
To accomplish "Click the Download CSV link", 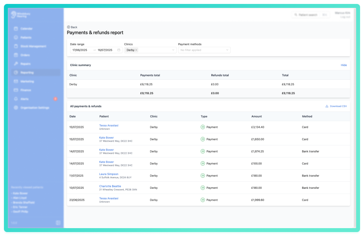I will pyautogui.click(x=336, y=106).
